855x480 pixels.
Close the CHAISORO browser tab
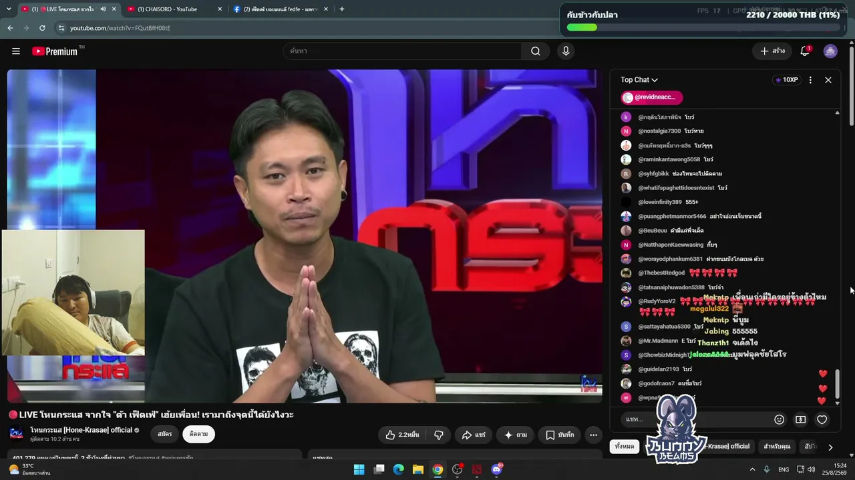tap(220, 9)
